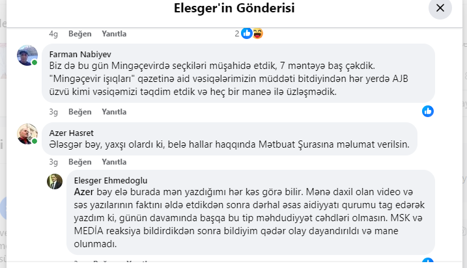Click the laughing haha reaction emoji
Viewport: 467px width, 268px height.
tap(258, 34)
